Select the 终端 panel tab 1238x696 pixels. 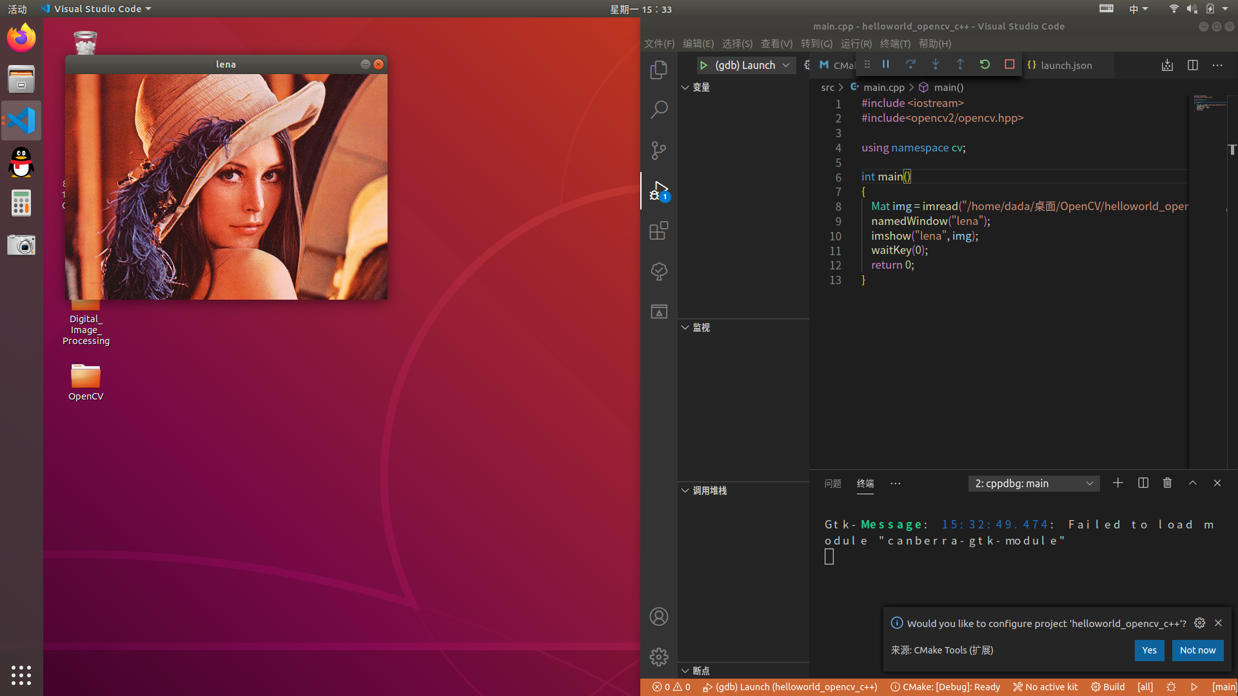tap(865, 483)
